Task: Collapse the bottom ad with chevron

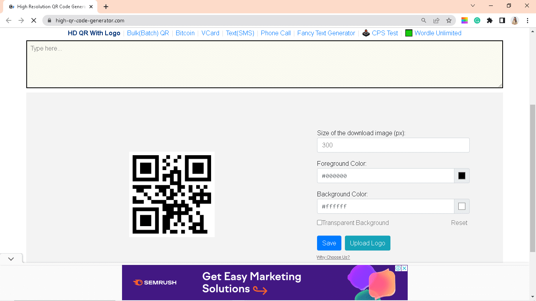Action: 11,259
